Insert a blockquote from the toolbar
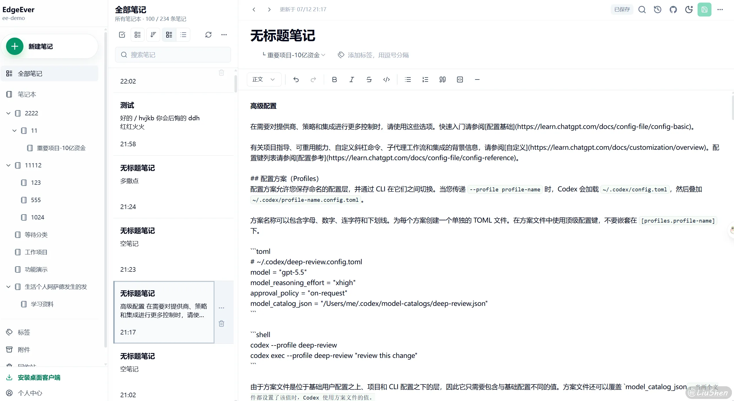This screenshot has height=401, width=734. tap(443, 80)
